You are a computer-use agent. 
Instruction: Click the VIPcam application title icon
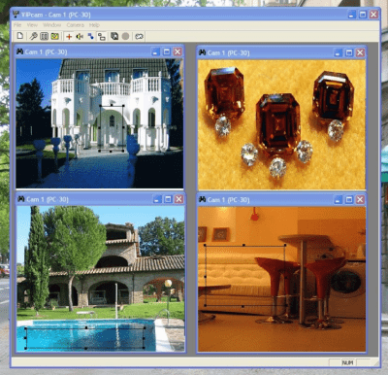tap(16, 15)
